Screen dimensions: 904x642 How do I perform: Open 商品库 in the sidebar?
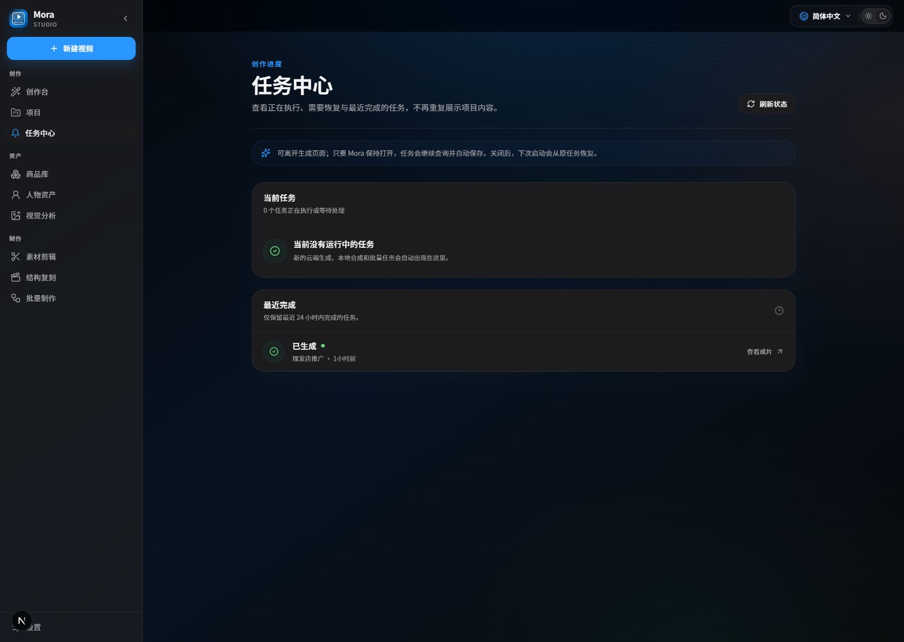click(x=71, y=174)
